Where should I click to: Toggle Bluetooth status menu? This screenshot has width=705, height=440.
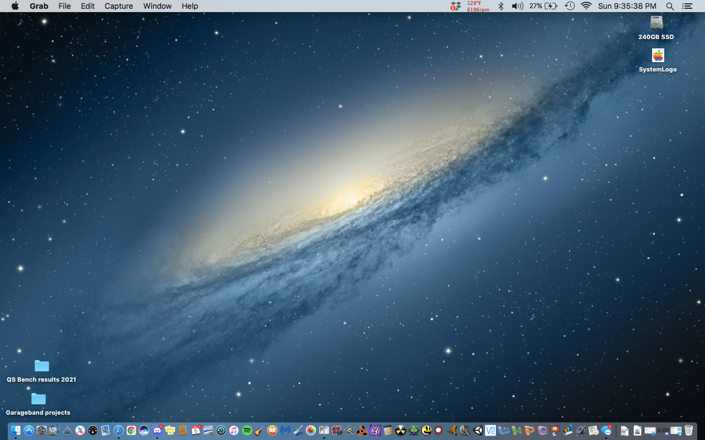coord(501,6)
